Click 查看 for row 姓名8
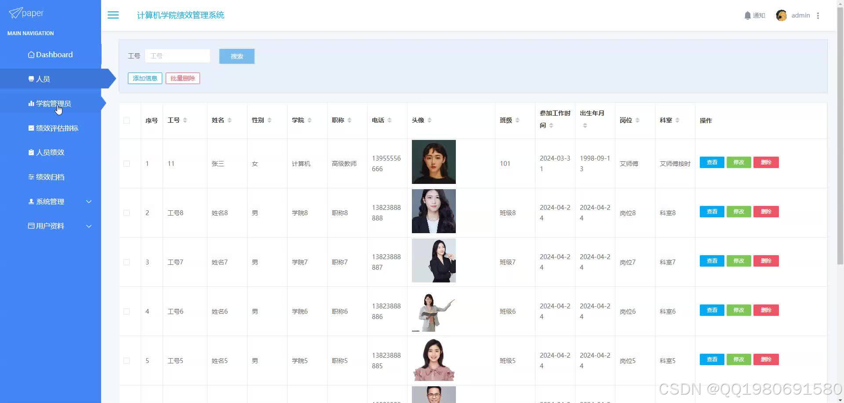Image resolution: width=844 pixels, height=403 pixels. pyautogui.click(x=712, y=212)
